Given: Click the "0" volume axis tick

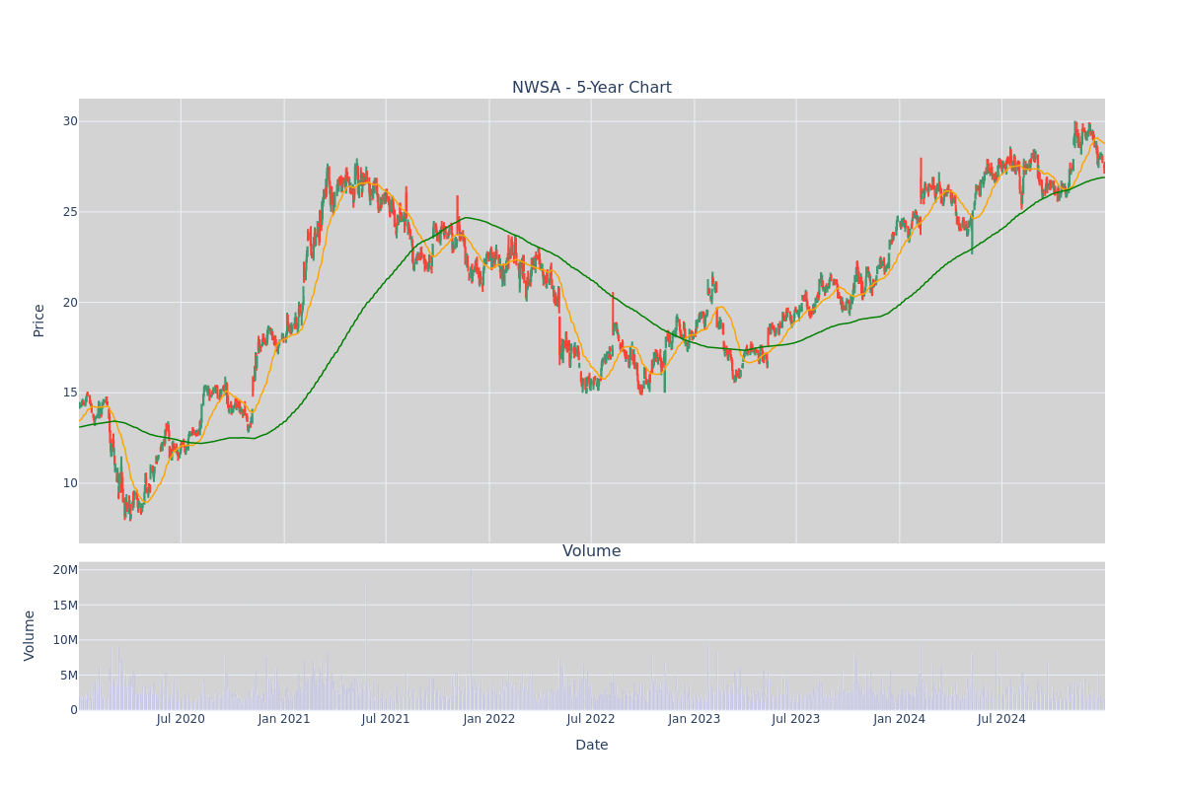Looking at the screenshot, I should (x=74, y=710).
